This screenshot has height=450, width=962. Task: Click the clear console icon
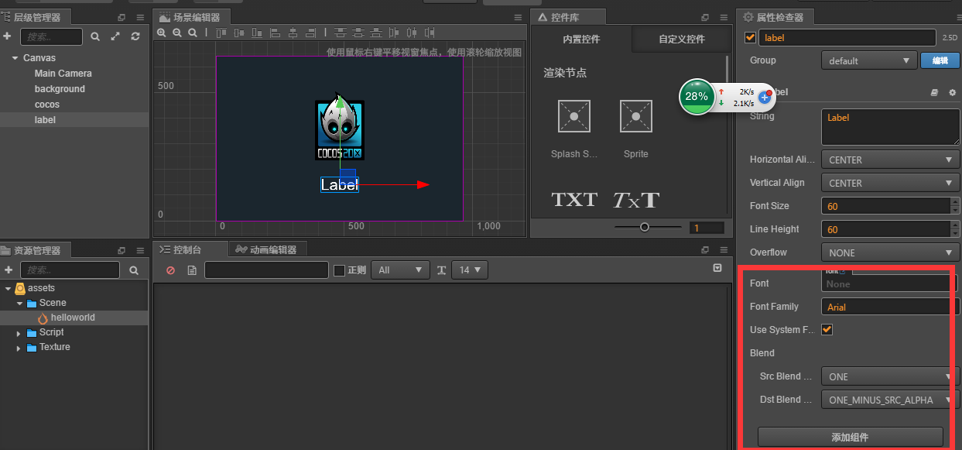[x=171, y=270]
